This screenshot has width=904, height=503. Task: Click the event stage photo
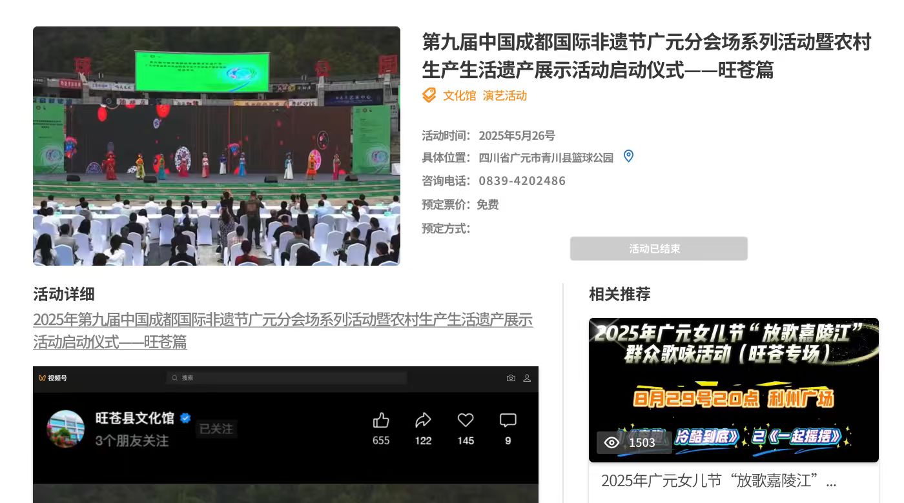216,146
